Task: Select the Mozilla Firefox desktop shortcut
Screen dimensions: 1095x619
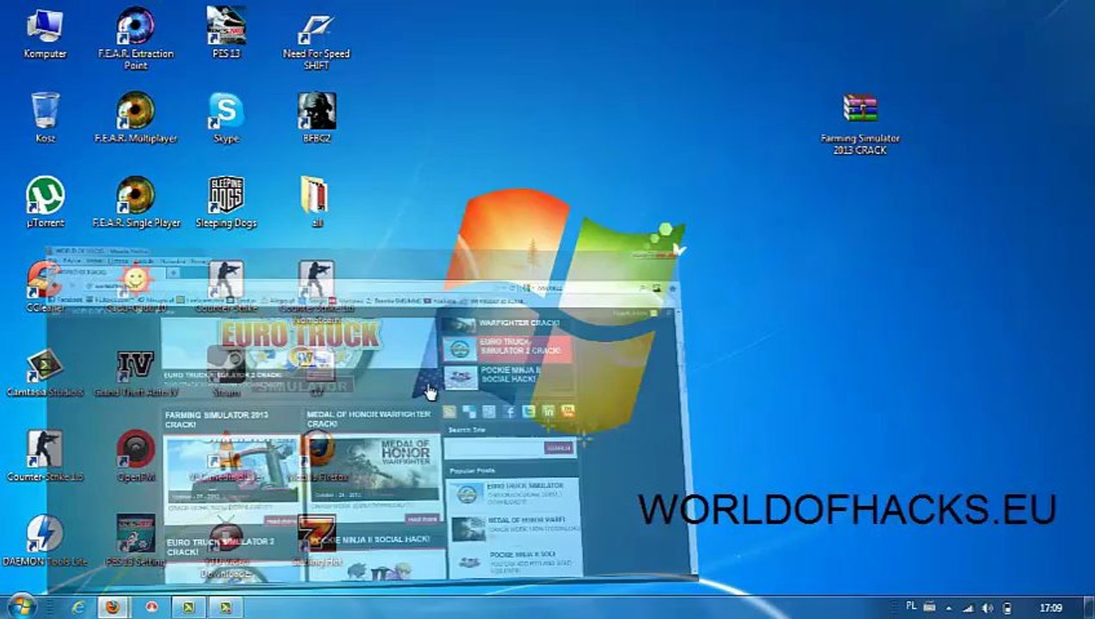Action: 316,456
